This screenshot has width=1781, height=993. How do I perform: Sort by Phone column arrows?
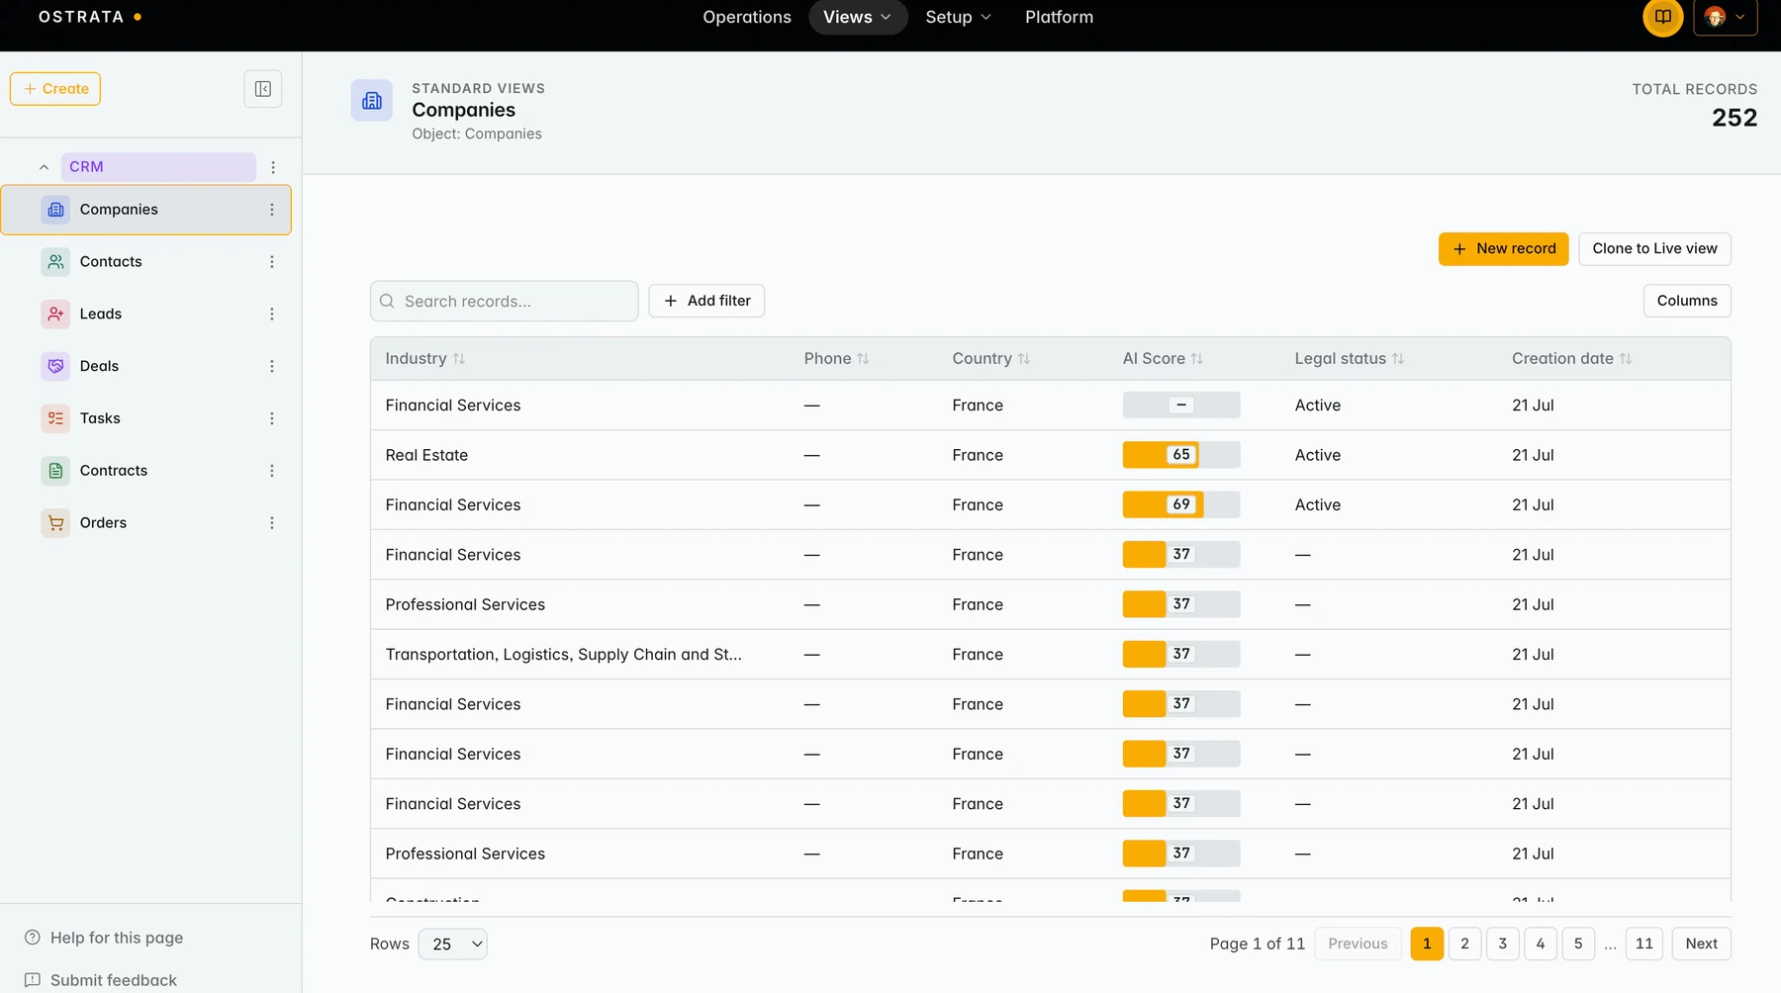pos(863,359)
